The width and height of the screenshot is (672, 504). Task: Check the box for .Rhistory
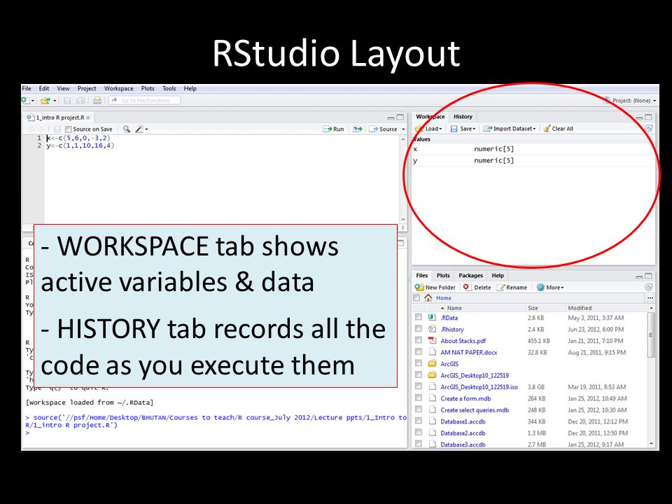(x=419, y=329)
